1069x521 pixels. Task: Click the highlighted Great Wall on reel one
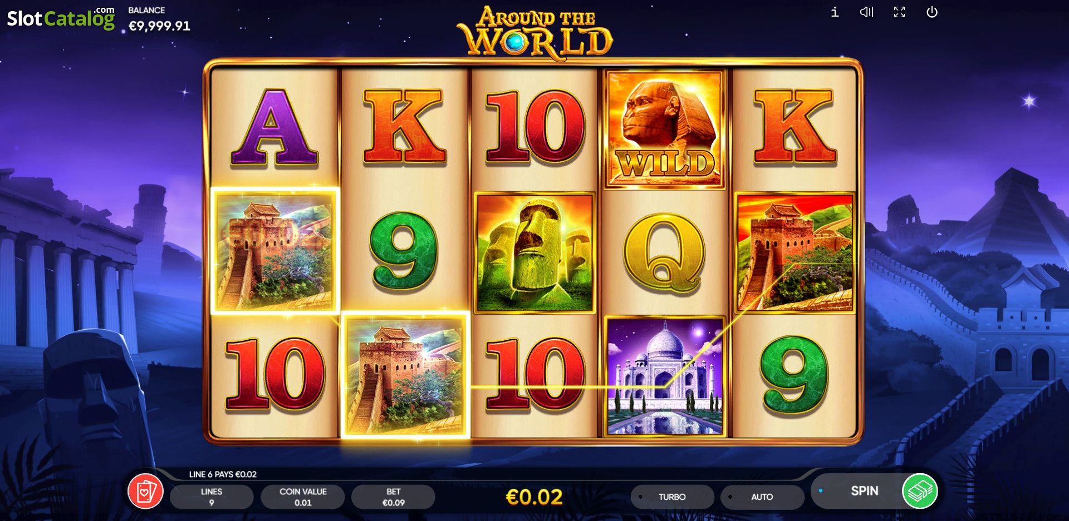275,251
